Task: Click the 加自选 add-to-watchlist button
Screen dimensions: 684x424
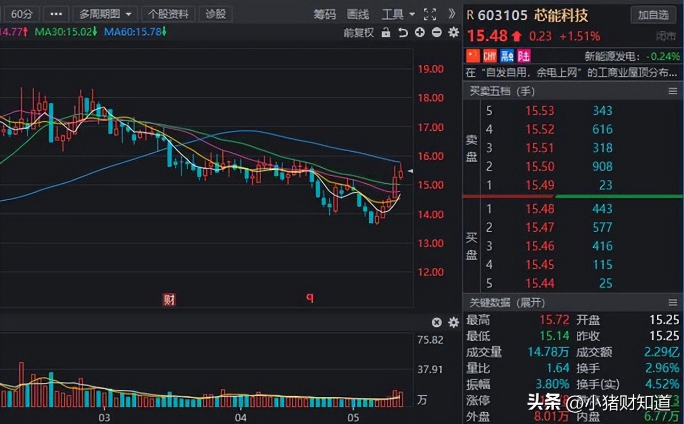Action: pos(653,15)
